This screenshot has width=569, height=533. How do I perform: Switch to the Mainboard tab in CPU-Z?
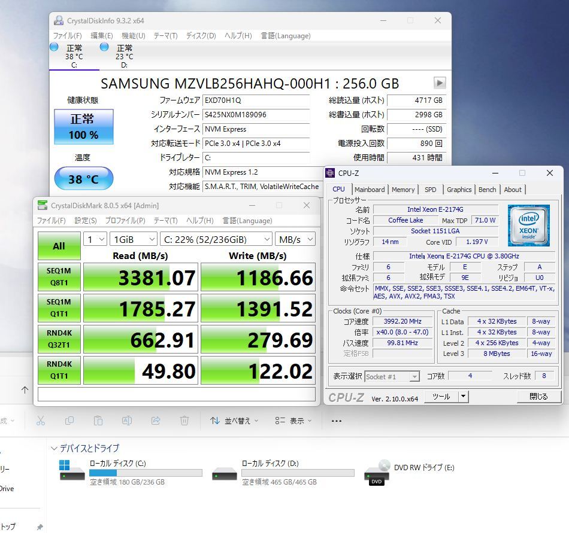[x=370, y=190]
